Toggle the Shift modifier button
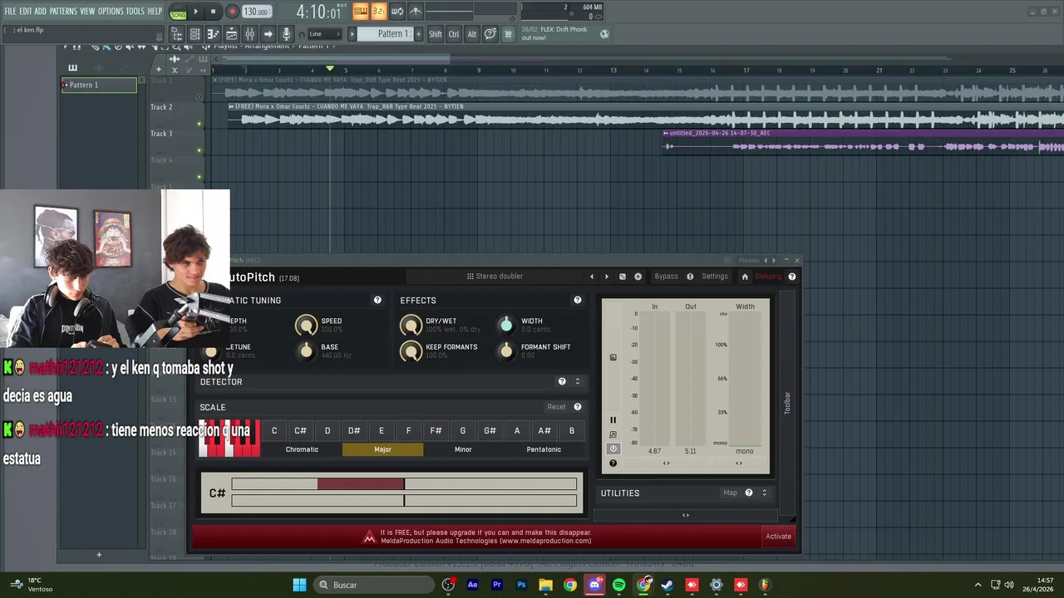1064x598 pixels. (x=436, y=34)
